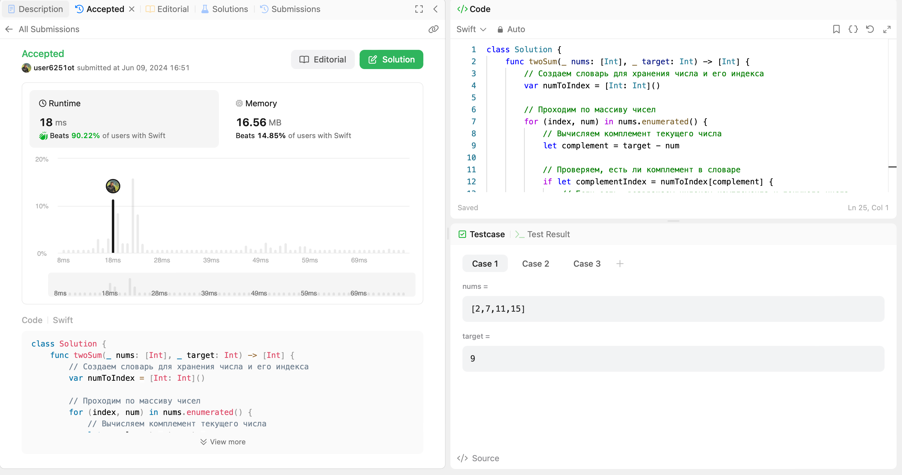Select the Swift language dropdown

(x=471, y=29)
